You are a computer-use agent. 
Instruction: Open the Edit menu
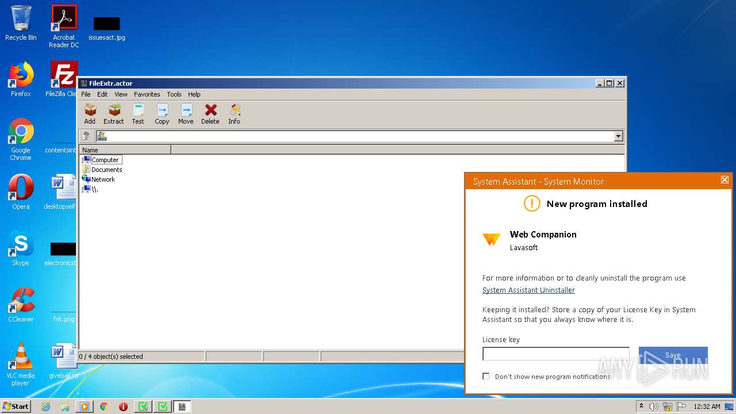[102, 94]
